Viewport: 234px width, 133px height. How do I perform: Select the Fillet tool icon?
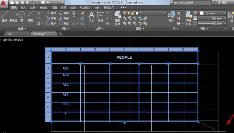pyautogui.click(x=73, y=18)
